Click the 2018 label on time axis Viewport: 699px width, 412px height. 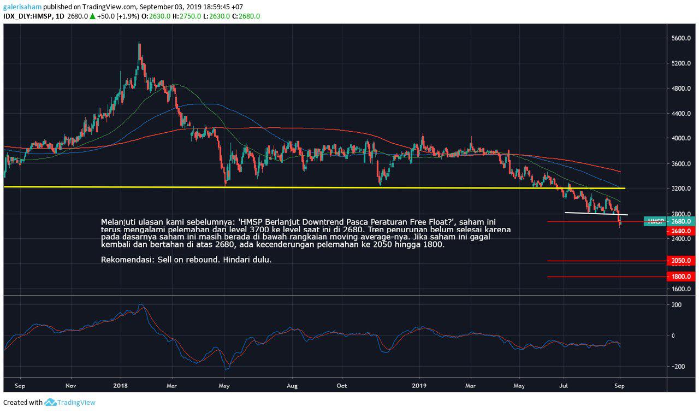[121, 385]
